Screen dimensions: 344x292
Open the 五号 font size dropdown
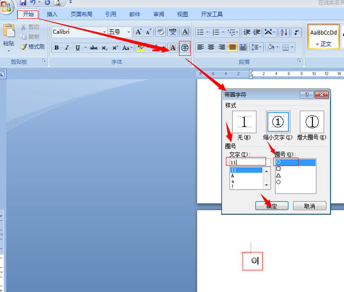129,32
